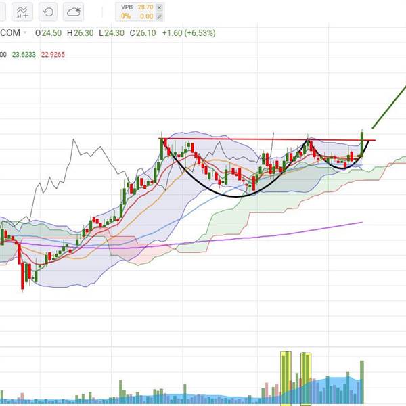Viewport: 406px width, 406px height.
Task: Click the VPB ticker label
Action: (127, 7)
